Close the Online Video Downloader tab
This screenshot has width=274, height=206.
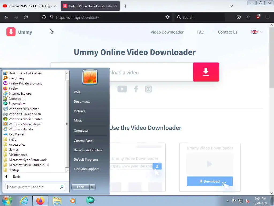(116, 6)
